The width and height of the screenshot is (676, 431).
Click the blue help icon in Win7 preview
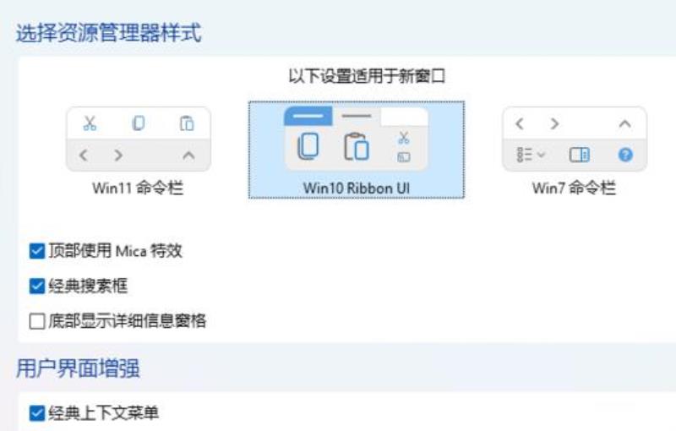pyautogui.click(x=625, y=155)
